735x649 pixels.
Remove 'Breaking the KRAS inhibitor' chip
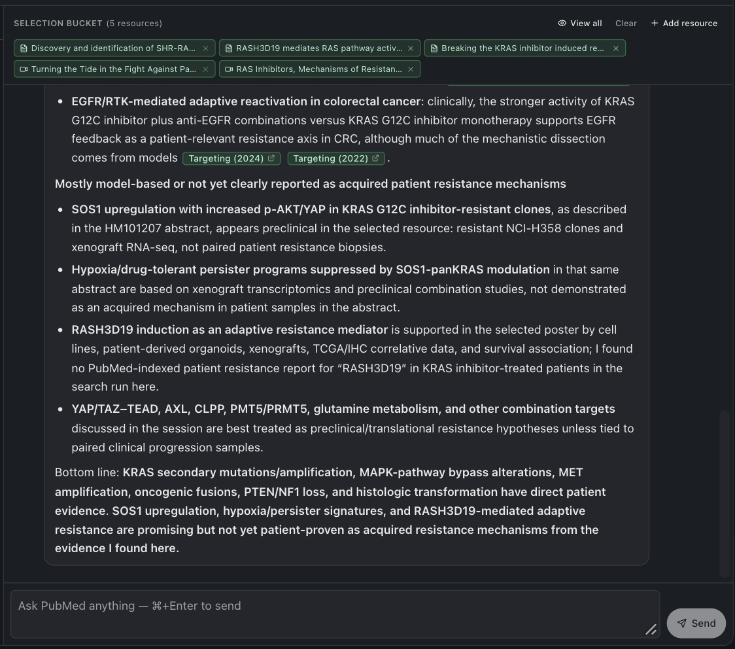(x=616, y=48)
